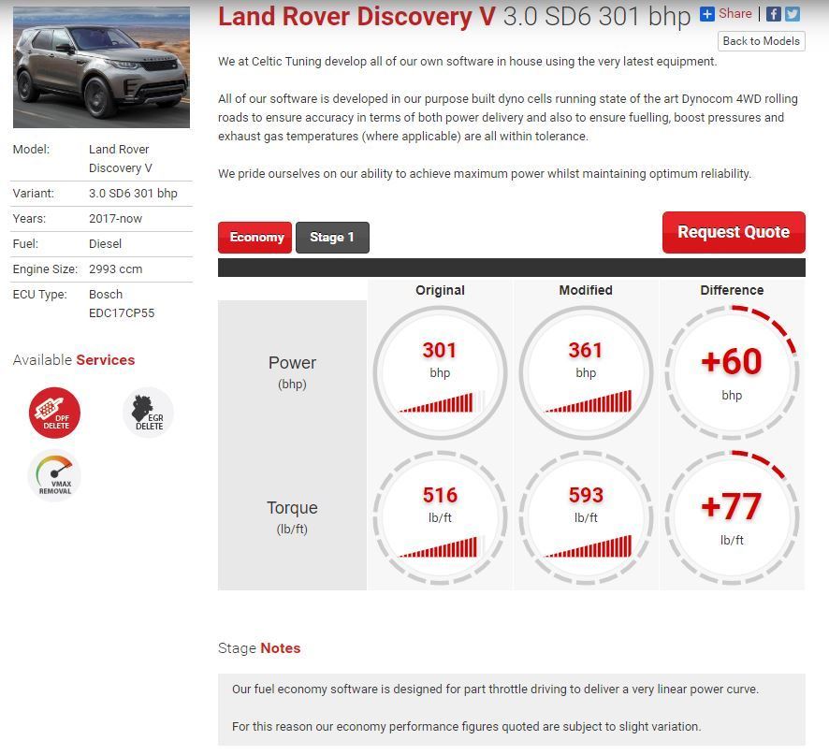Click the original 516 lb/ft torque gauge
Viewport: 829px width, 755px height.
[440, 517]
